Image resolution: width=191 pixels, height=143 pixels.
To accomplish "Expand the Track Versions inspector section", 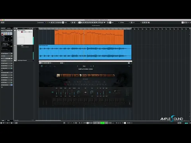I will [7, 54].
